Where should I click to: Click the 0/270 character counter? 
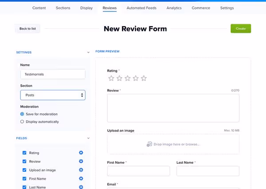235,90
